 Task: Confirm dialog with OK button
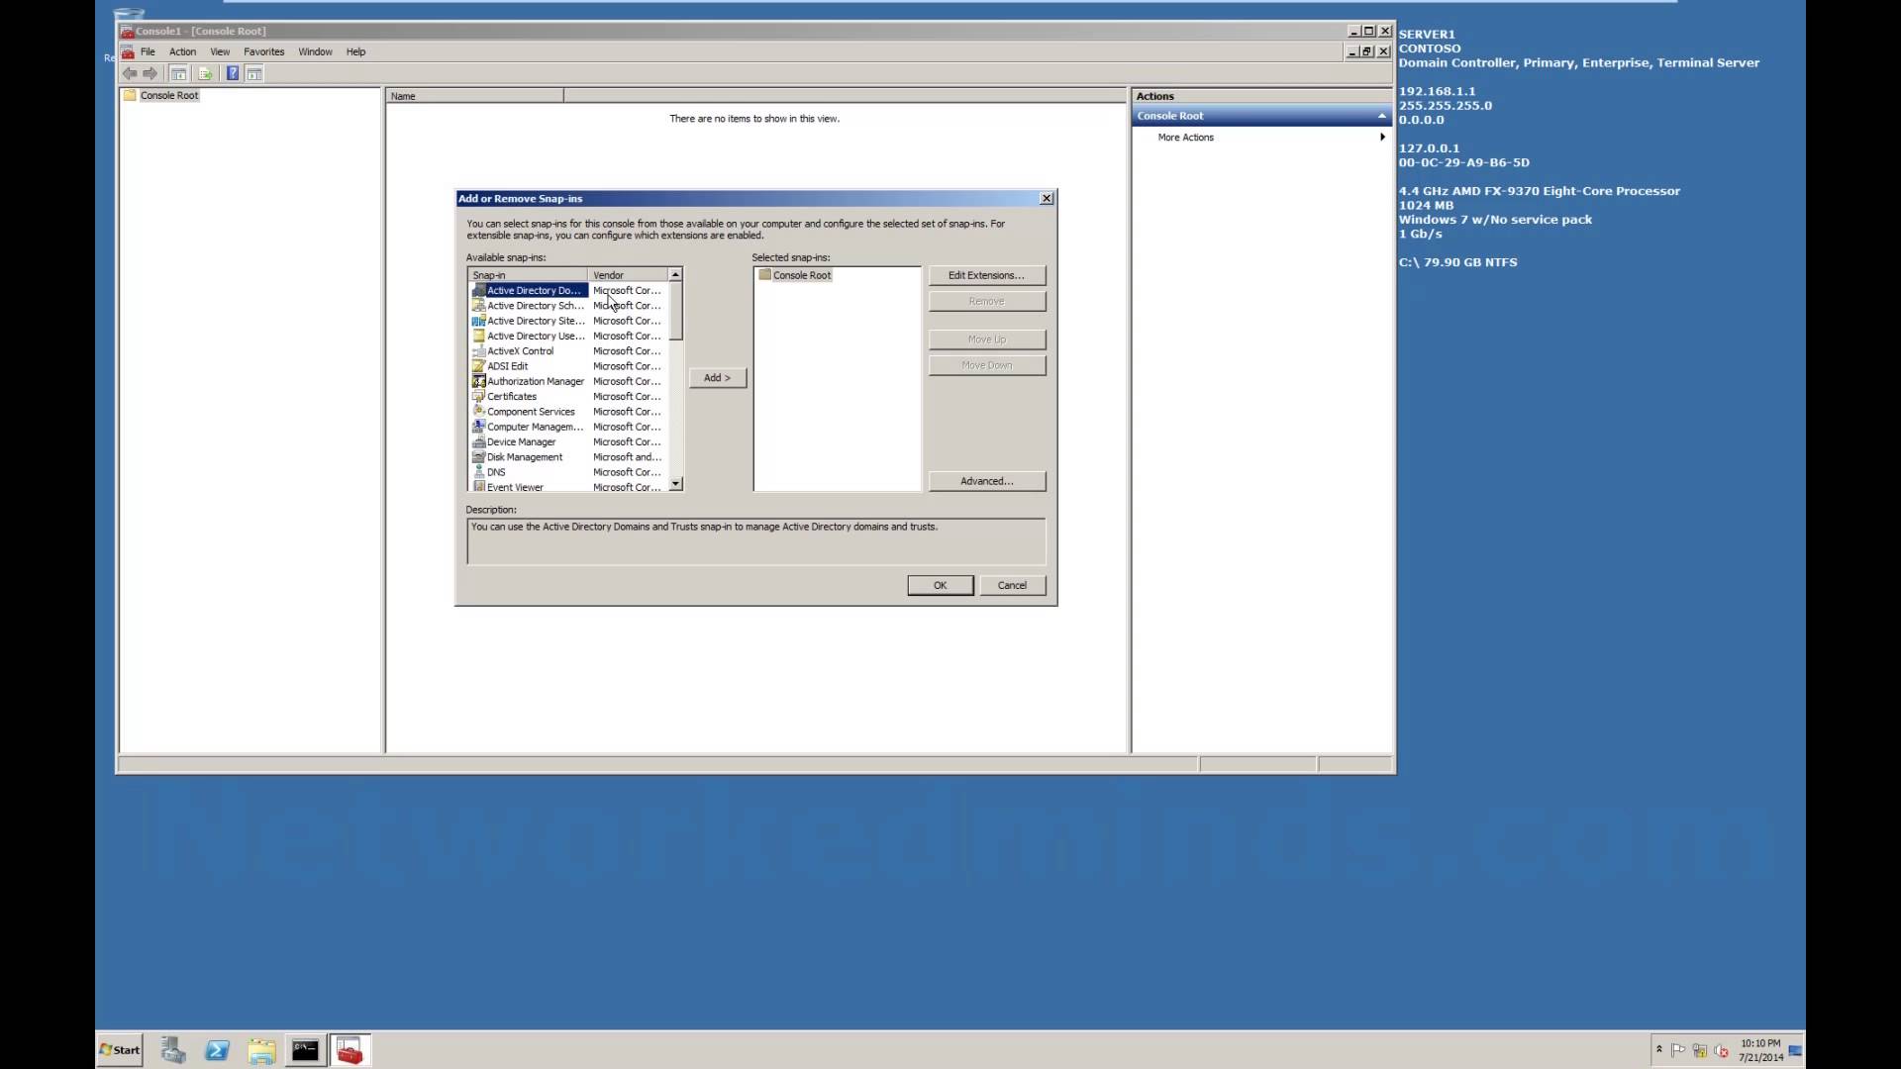click(940, 585)
